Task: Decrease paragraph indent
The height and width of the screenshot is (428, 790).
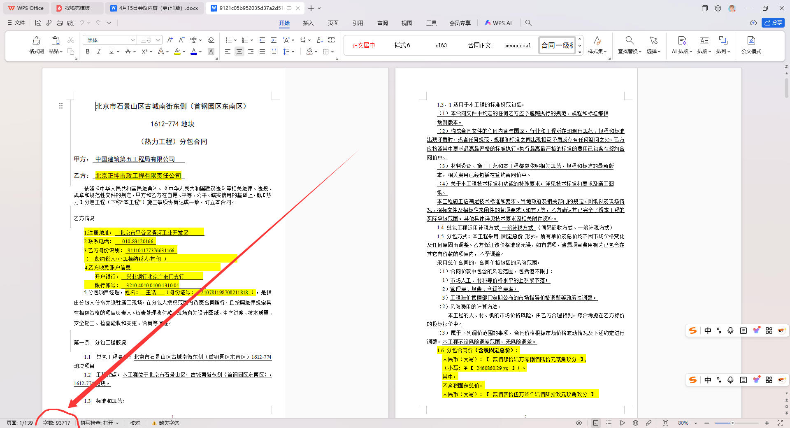Action: point(262,40)
